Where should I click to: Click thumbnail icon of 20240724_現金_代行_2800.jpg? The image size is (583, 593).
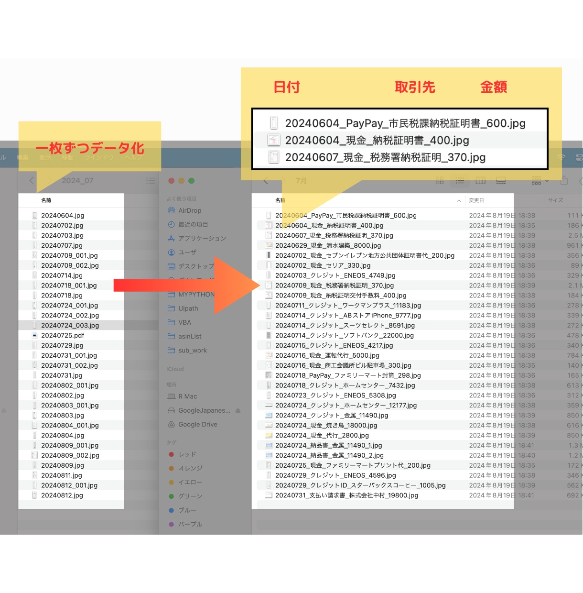(x=269, y=435)
